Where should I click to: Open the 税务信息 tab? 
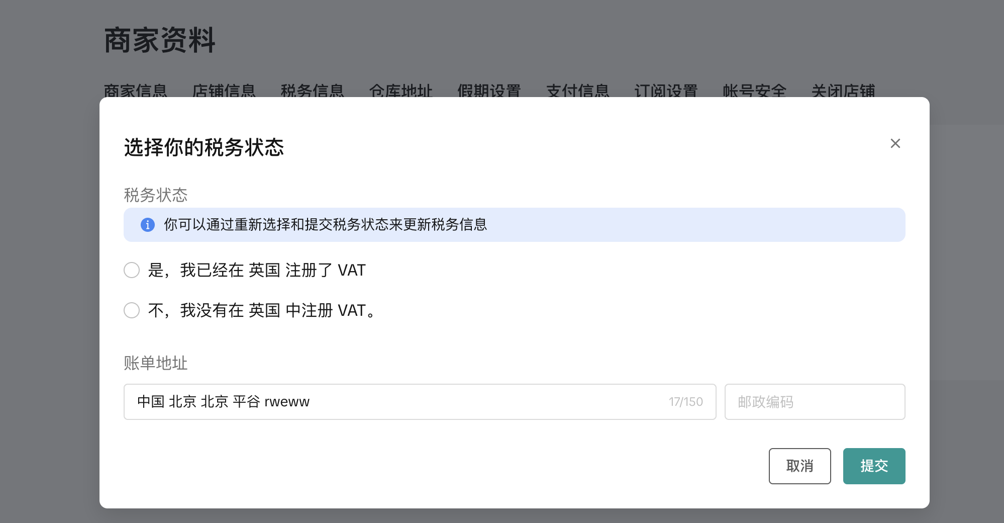pyautogui.click(x=312, y=91)
